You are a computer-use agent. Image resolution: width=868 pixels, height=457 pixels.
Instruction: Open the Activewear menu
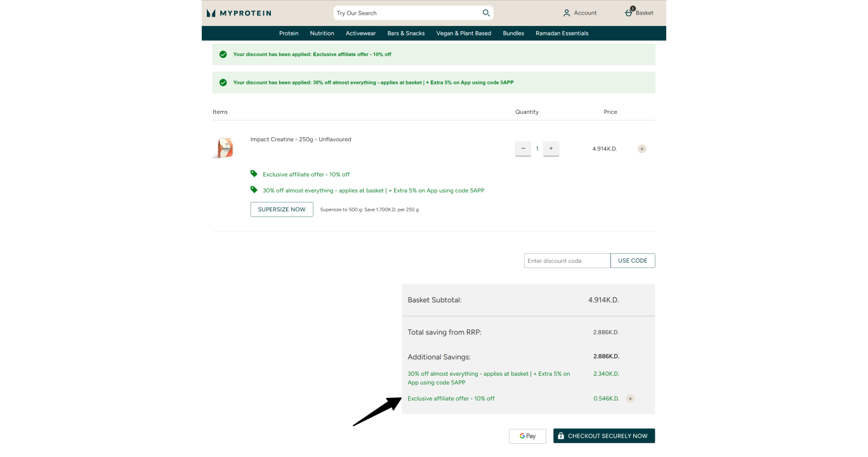point(360,33)
